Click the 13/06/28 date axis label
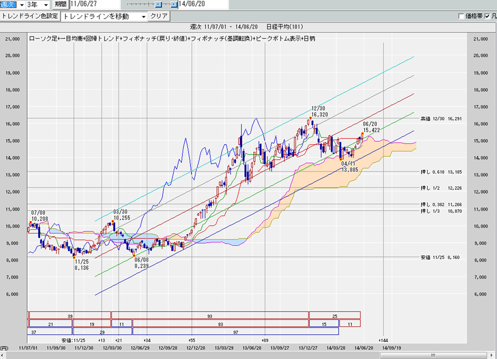Viewport: 497px width, 359px height. point(252,348)
